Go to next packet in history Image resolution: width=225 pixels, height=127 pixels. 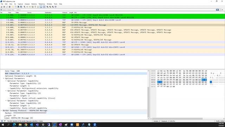pyautogui.click(x=30, y=7)
